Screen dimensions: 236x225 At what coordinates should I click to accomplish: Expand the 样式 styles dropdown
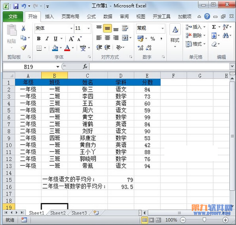(175, 46)
